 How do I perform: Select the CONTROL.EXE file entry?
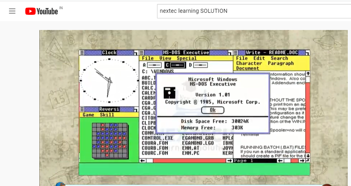157,138
